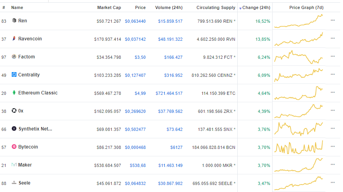Click the Maker logo icon
Image resolution: width=343 pixels, height=192 pixels.
coord(14,165)
